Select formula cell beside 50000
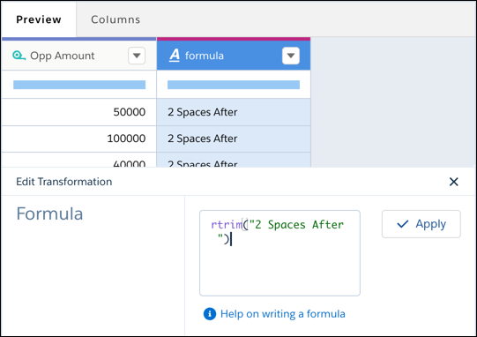 click(234, 112)
